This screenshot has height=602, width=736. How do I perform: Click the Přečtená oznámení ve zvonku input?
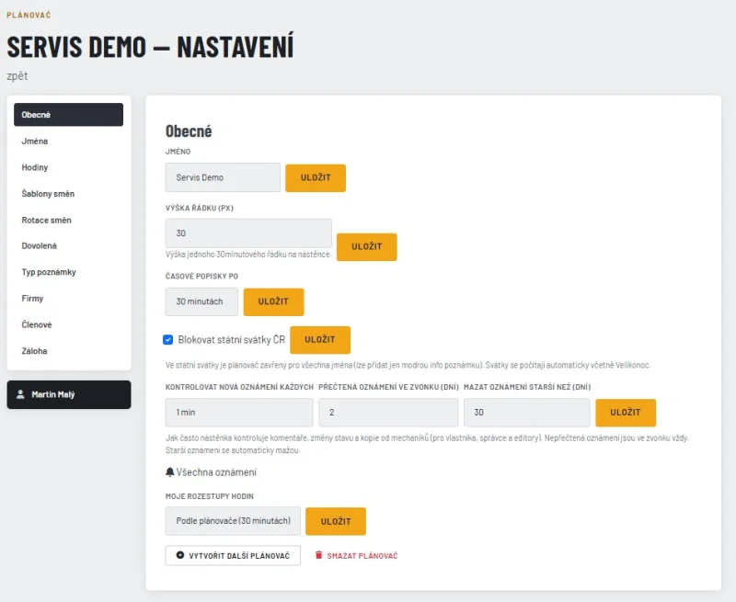click(388, 413)
